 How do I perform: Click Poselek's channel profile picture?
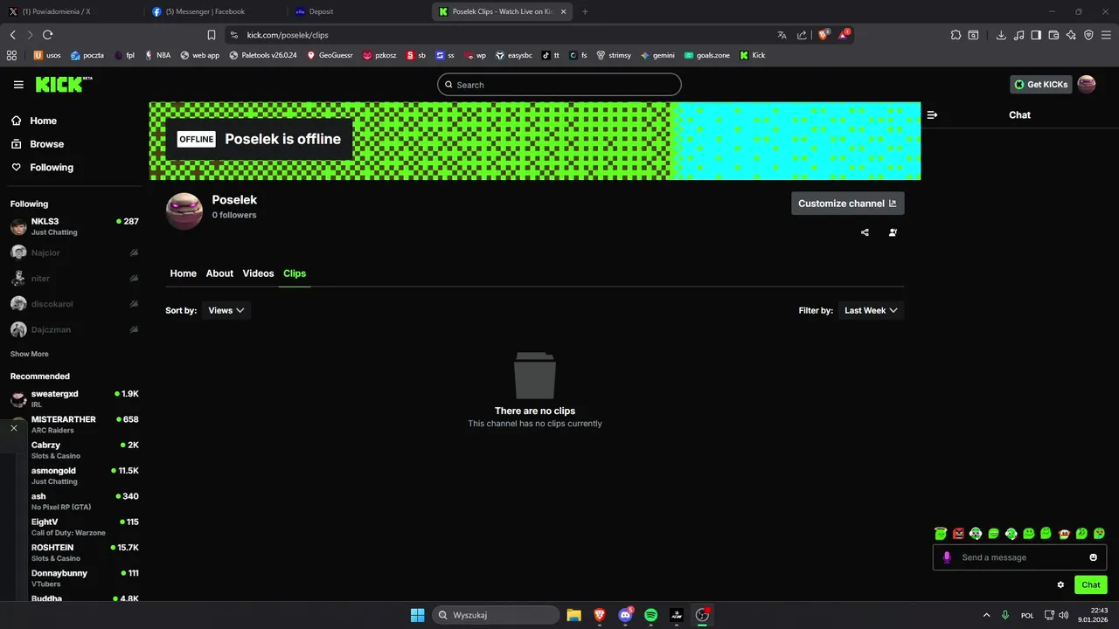(x=184, y=211)
